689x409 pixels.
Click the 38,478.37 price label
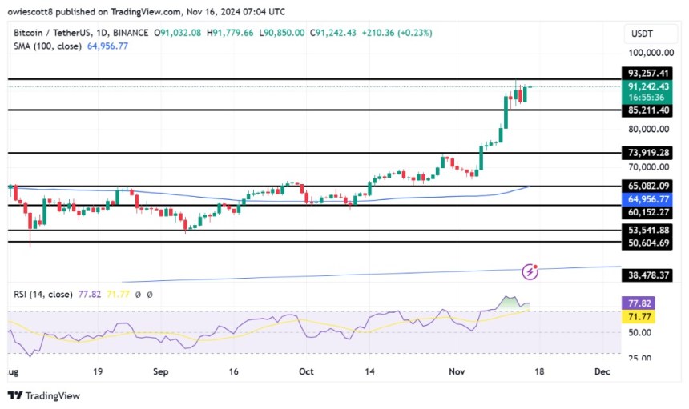pyautogui.click(x=647, y=275)
